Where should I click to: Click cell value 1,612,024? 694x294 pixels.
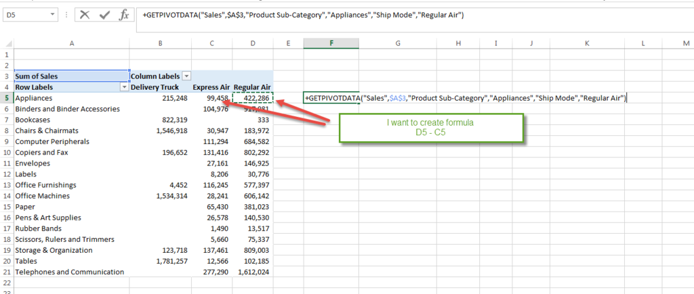click(x=253, y=272)
